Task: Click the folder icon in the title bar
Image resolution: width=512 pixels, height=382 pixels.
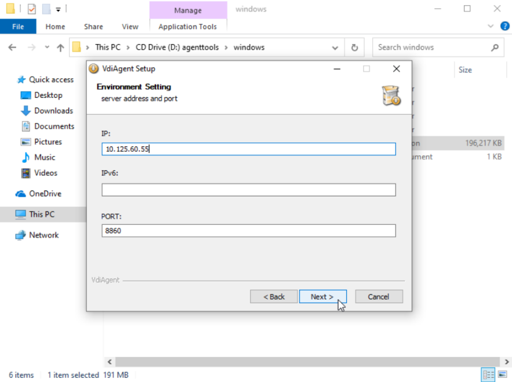Action: tap(10, 9)
